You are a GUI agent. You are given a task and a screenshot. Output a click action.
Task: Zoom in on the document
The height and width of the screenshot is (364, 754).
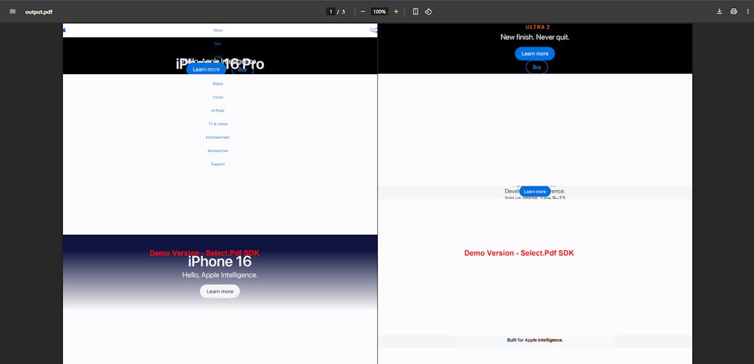(396, 11)
